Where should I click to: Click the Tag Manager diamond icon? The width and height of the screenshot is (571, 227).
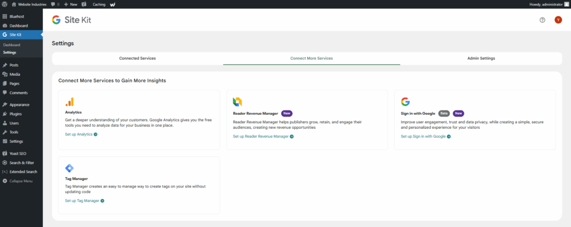pos(69,168)
